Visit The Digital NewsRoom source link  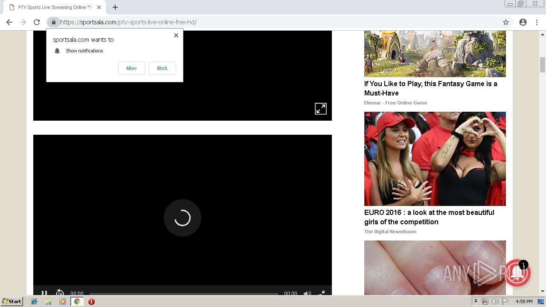[390, 232]
